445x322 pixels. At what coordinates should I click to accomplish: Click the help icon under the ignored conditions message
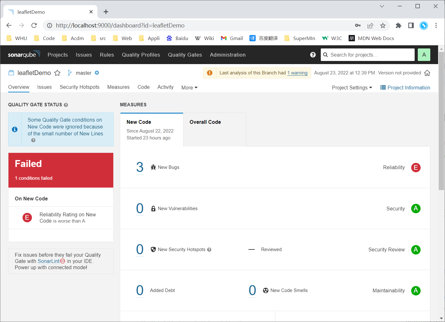coord(33,140)
